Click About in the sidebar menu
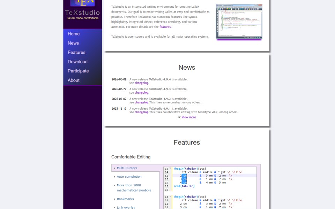 point(74,80)
